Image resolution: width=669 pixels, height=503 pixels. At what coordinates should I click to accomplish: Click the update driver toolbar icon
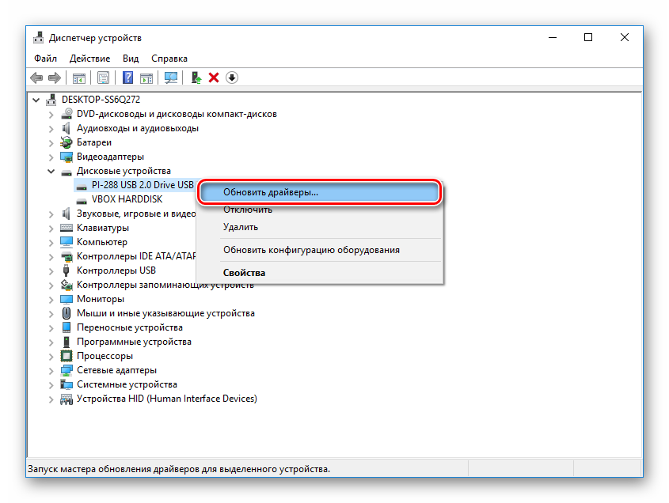(196, 78)
